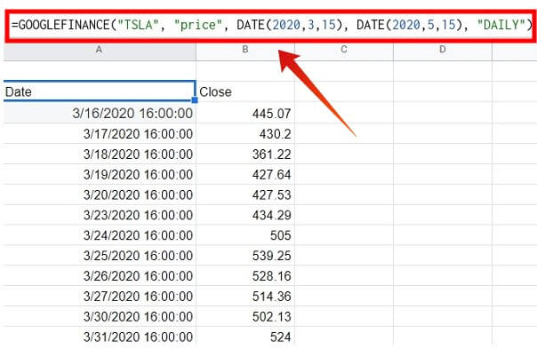Select the 3/20/2020 16:00:00 date cell
The width and height of the screenshot is (537, 349).
tap(100, 194)
